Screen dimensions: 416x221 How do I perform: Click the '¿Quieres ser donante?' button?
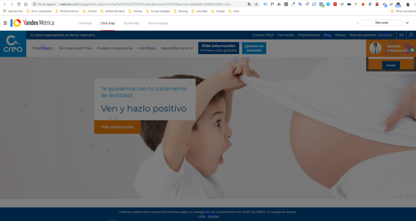254,48
